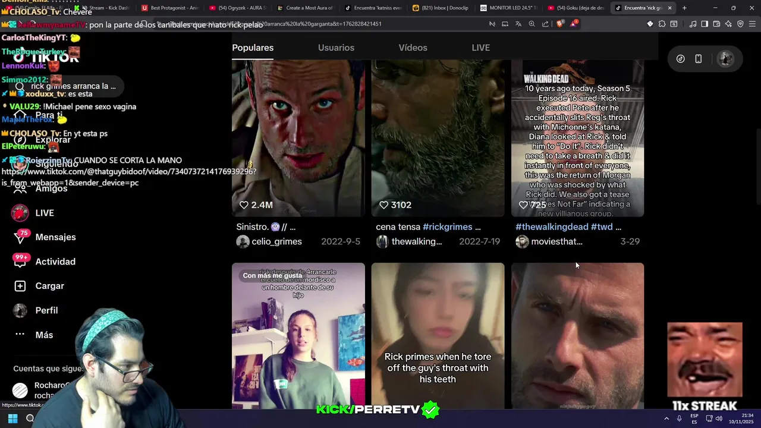Click the #twd hashtag link
This screenshot has width=761, height=428.
click(x=601, y=226)
